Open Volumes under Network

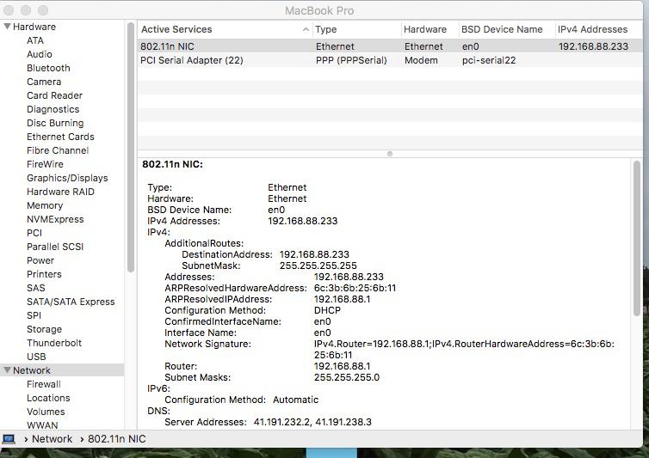pos(46,412)
